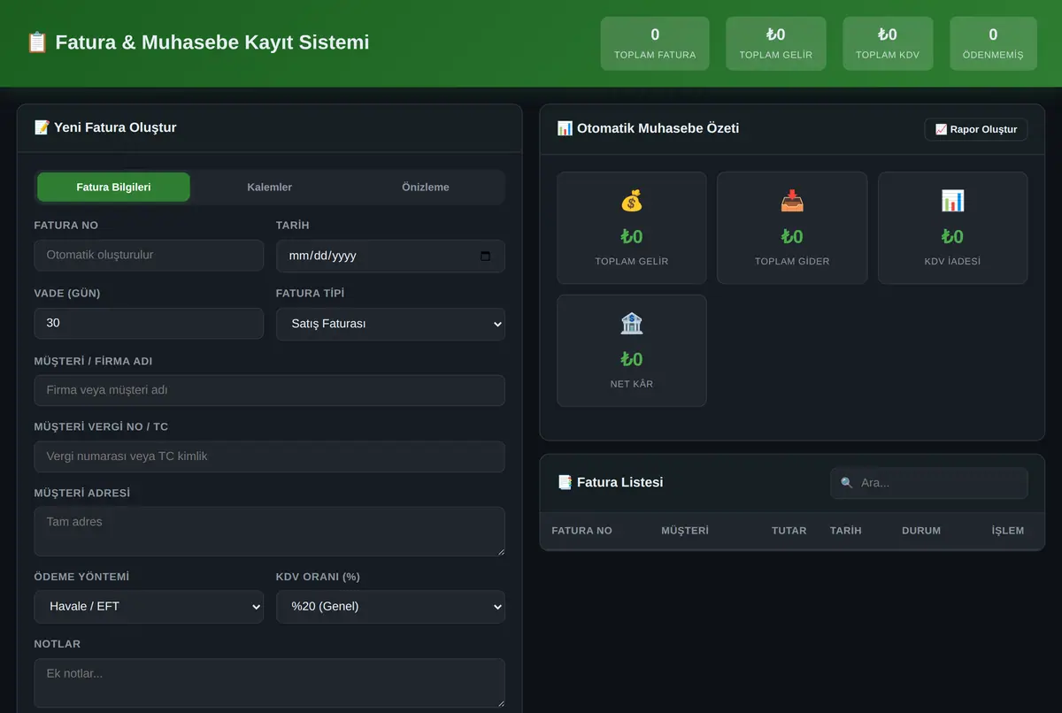Click the clipboard icon in the page title
Screen dimensions: 1062x713
(x=37, y=42)
